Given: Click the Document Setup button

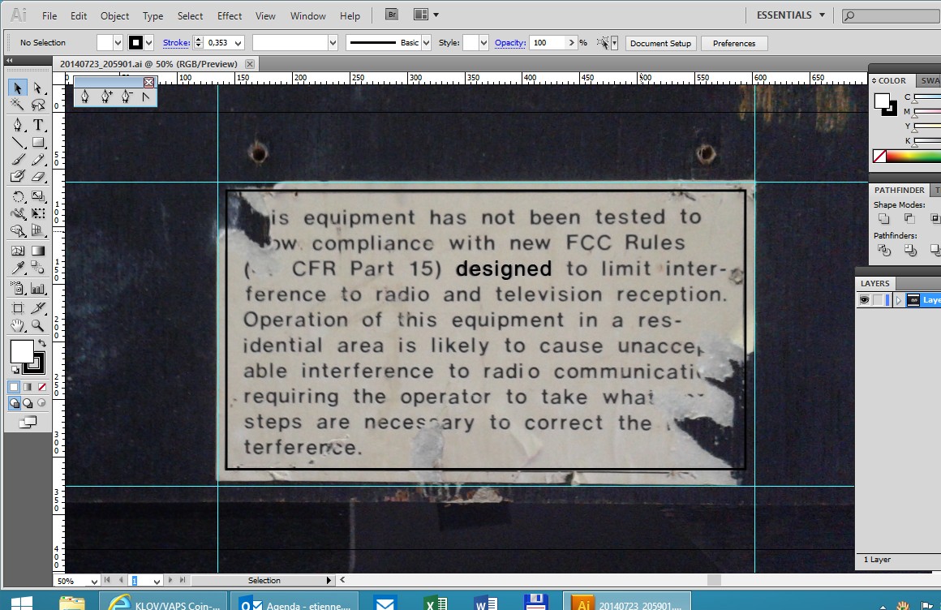Looking at the screenshot, I should click(x=661, y=43).
